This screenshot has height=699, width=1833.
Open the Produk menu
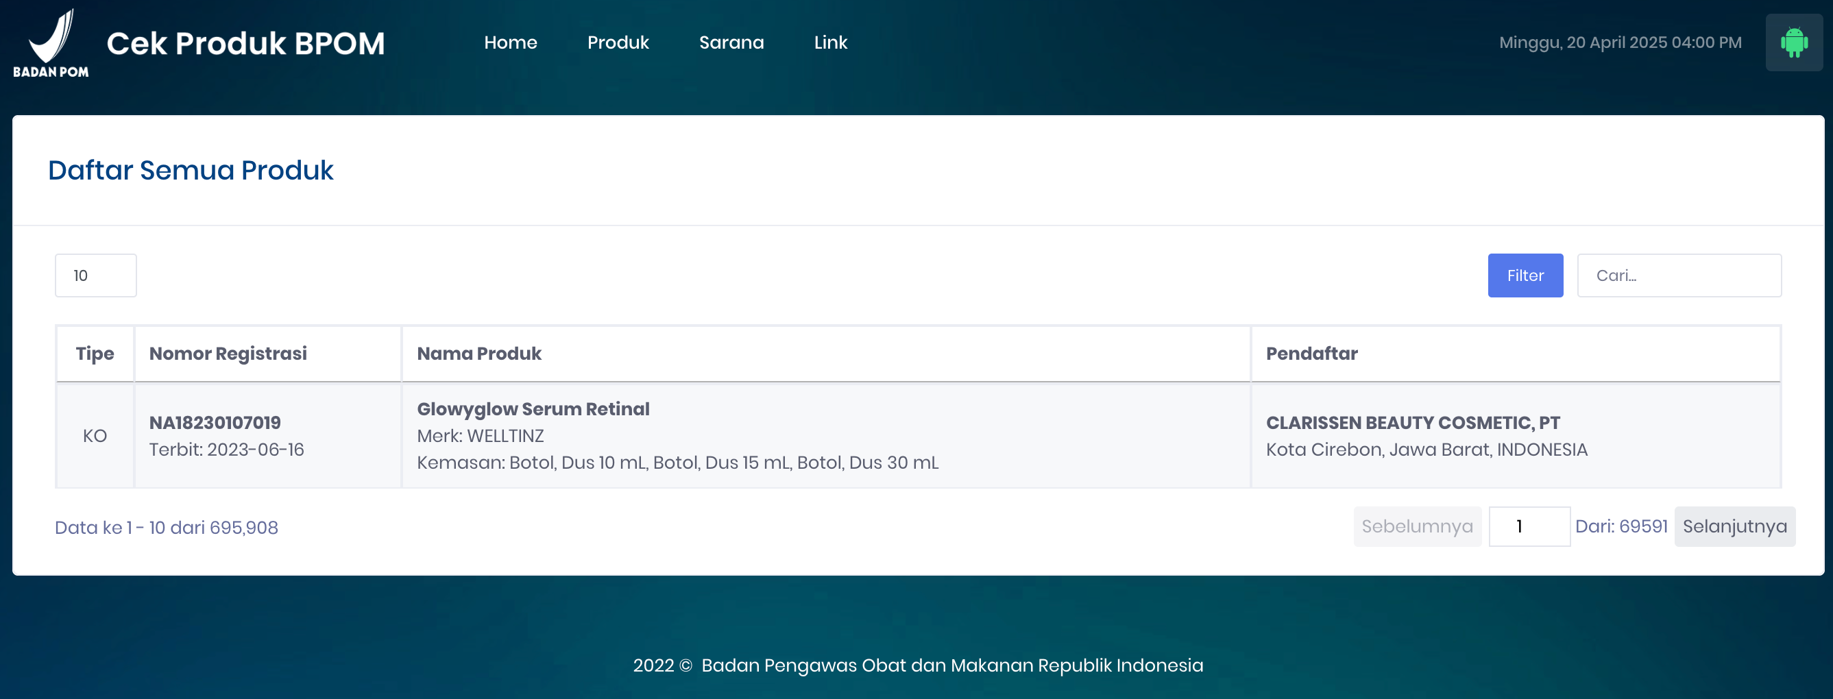(618, 42)
